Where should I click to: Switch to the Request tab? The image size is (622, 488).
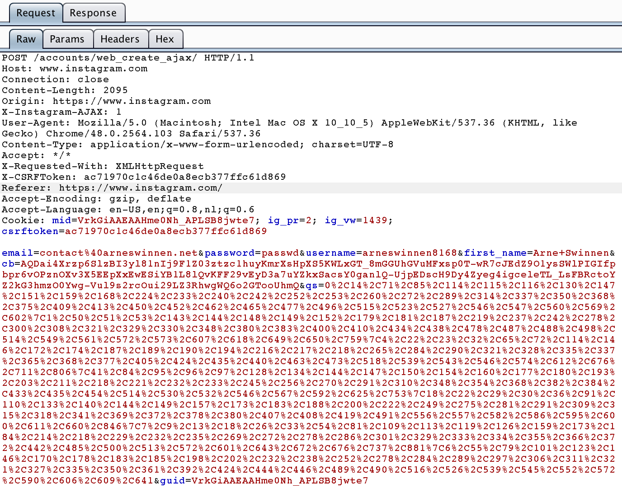coord(36,13)
